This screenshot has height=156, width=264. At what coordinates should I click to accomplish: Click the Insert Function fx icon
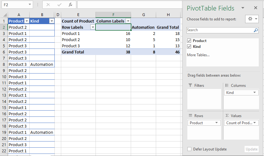tap(70, 5)
